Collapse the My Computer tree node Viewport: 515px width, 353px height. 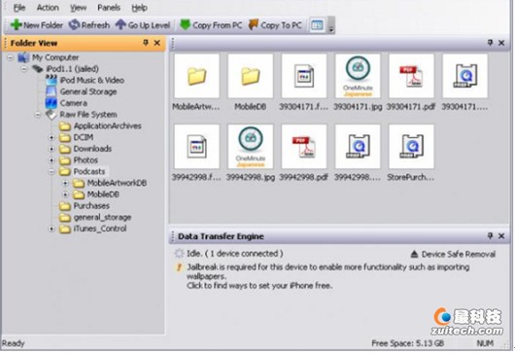click(x=11, y=57)
